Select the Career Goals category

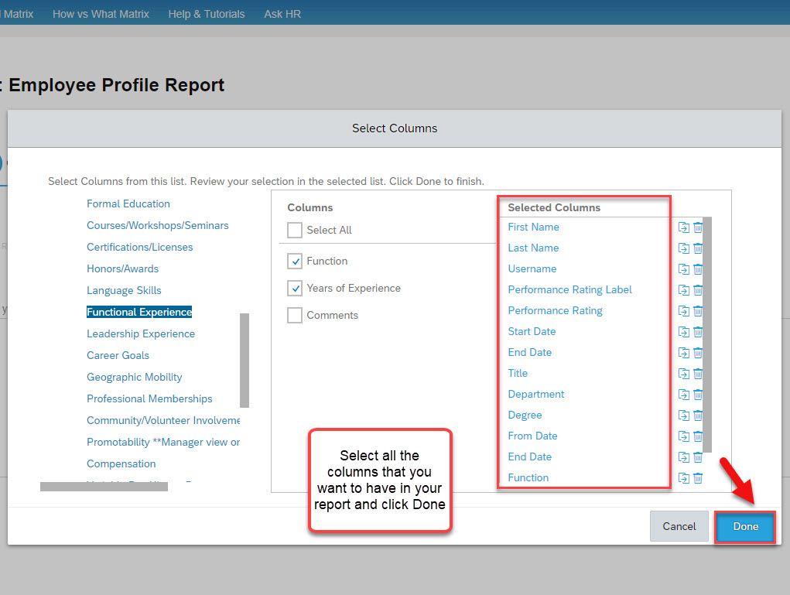pyautogui.click(x=118, y=355)
